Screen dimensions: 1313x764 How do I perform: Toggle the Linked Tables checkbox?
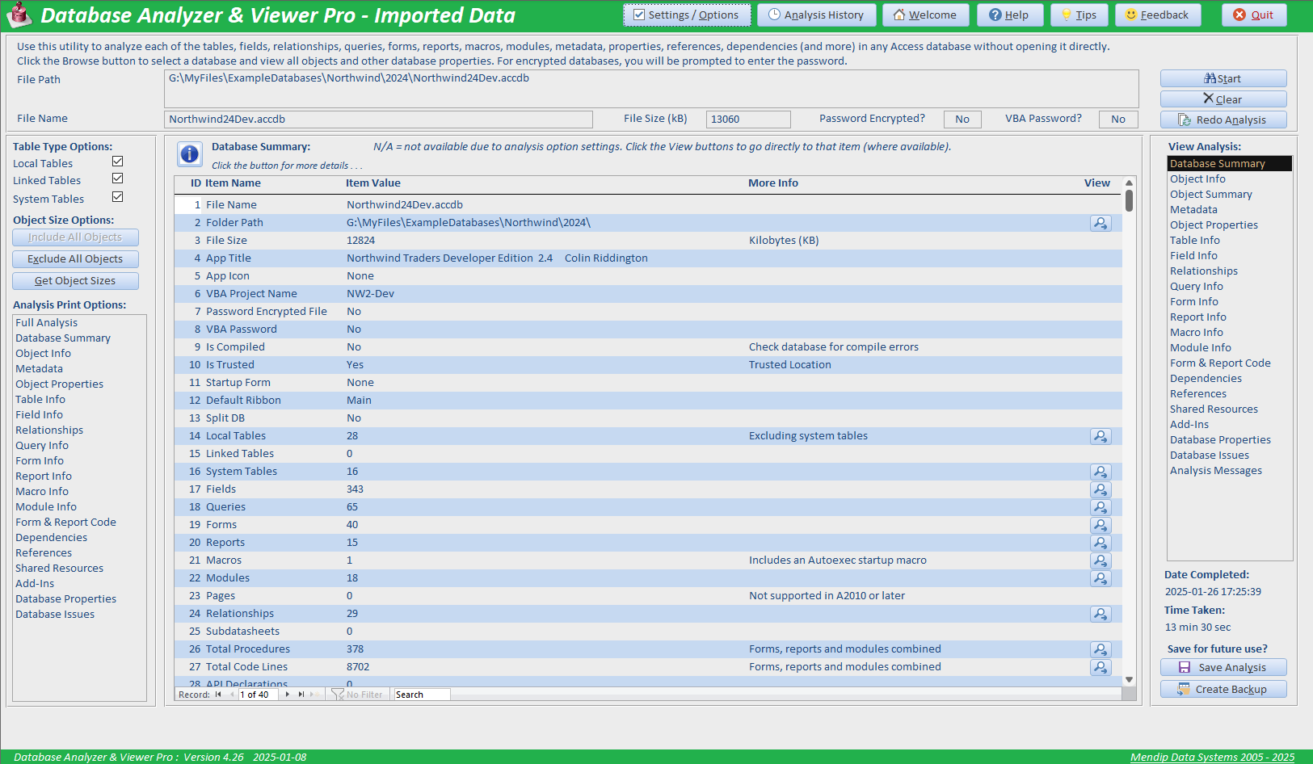tap(117, 178)
